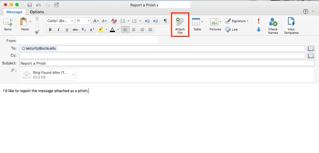The image size is (319, 153).
Task: Redo the last action
Action: tap(47, 5)
